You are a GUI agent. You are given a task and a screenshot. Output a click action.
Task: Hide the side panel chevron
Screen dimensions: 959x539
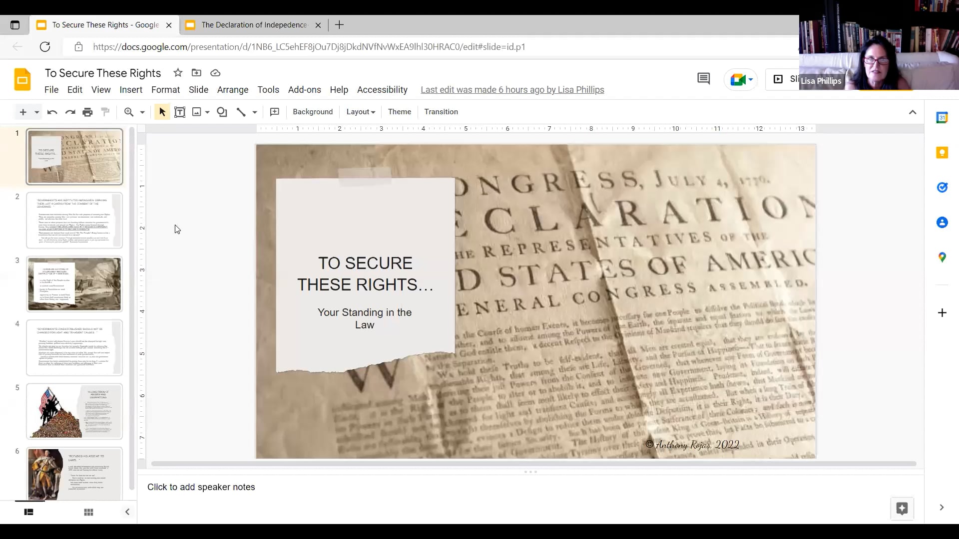tap(942, 508)
